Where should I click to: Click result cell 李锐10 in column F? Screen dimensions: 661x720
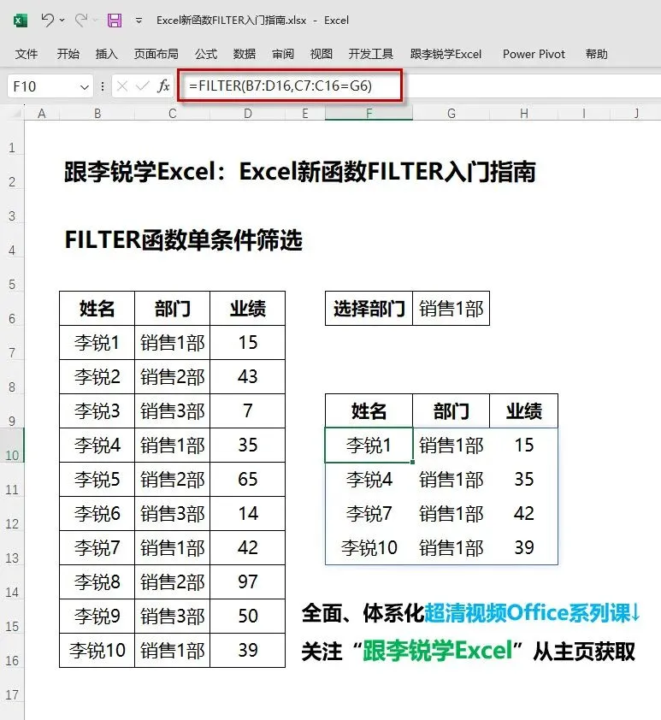(x=369, y=547)
